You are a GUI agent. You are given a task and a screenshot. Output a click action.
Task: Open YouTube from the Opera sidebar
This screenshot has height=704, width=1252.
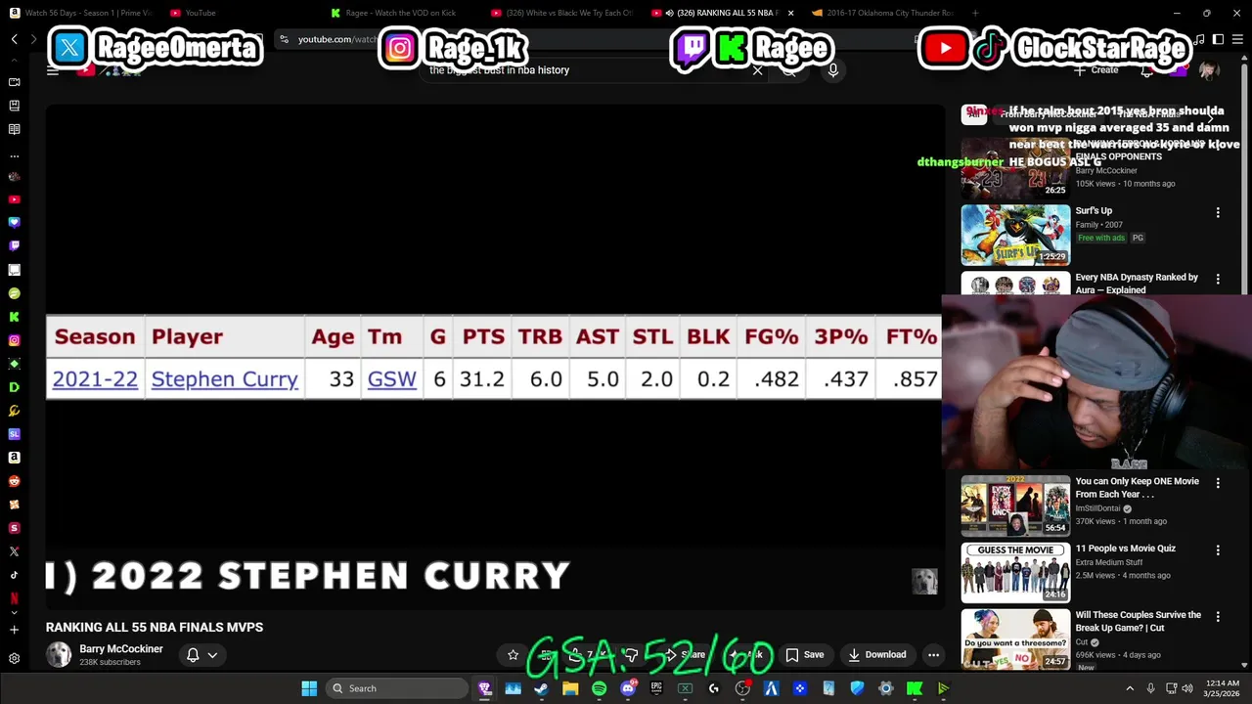coord(14,199)
